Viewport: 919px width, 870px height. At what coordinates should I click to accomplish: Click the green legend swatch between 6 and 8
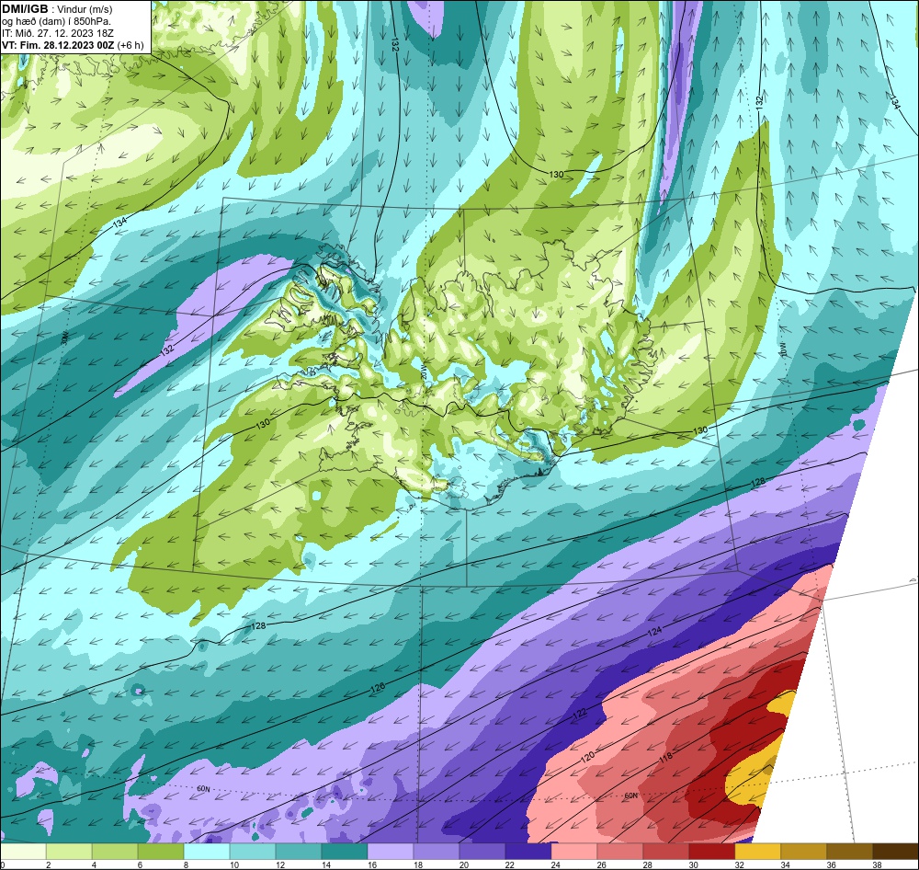click(161, 852)
